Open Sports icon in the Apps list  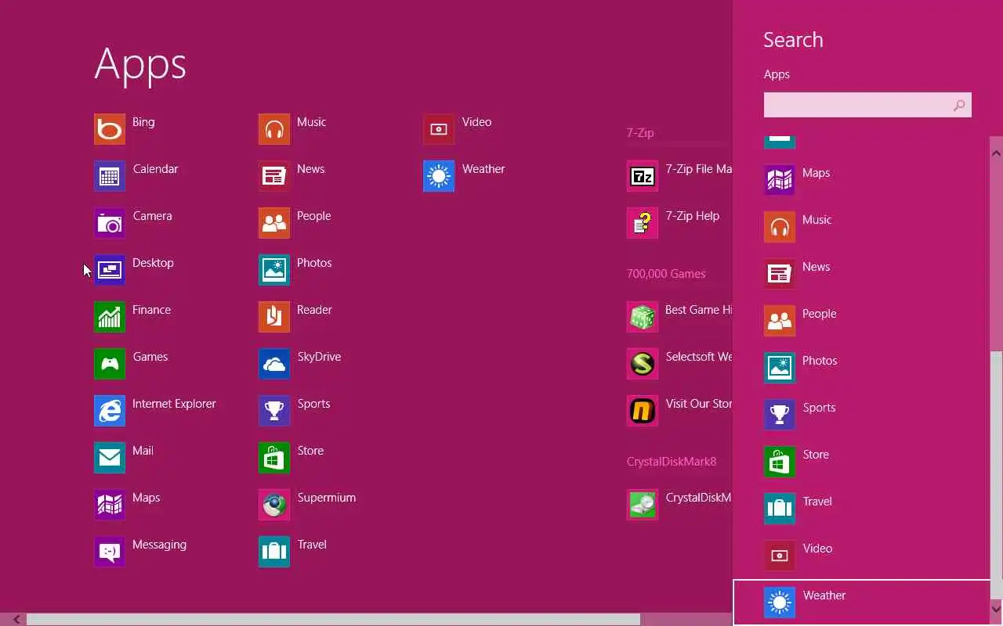pyautogui.click(x=274, y=411)
